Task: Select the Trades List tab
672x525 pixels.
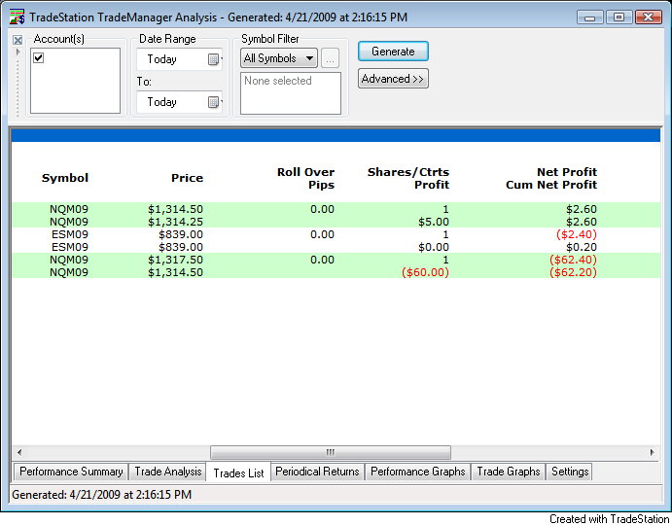Action: (x=238, y=472)
